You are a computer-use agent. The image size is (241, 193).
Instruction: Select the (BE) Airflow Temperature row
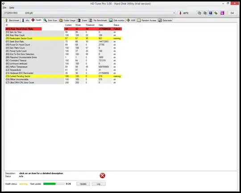pos(64,67)
